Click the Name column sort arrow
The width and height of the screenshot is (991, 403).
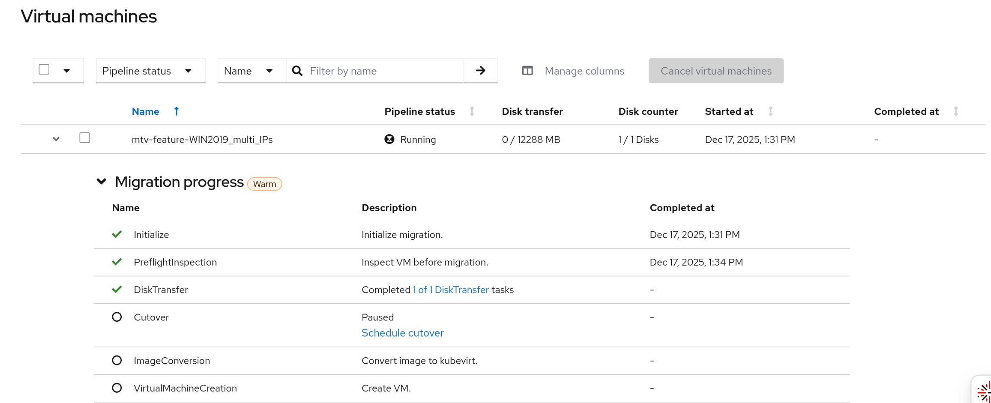(176, 111)
